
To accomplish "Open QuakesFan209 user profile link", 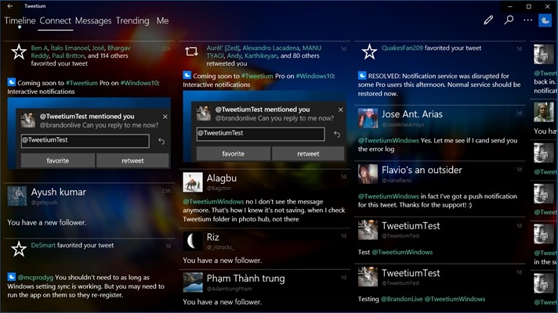I will click(402, 48).
